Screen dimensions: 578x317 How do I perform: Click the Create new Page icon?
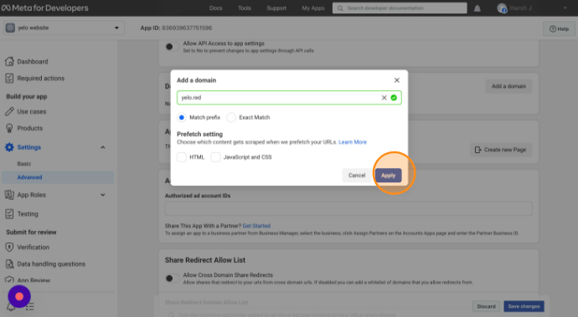477,150
